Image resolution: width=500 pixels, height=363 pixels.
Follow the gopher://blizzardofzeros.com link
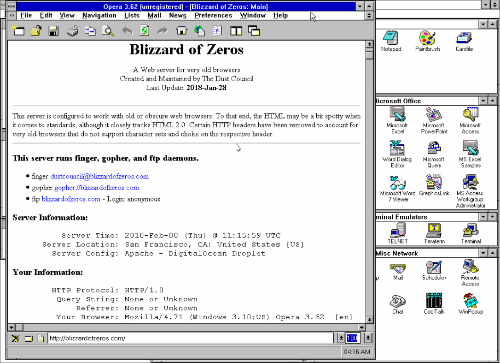tap(97, 188)
